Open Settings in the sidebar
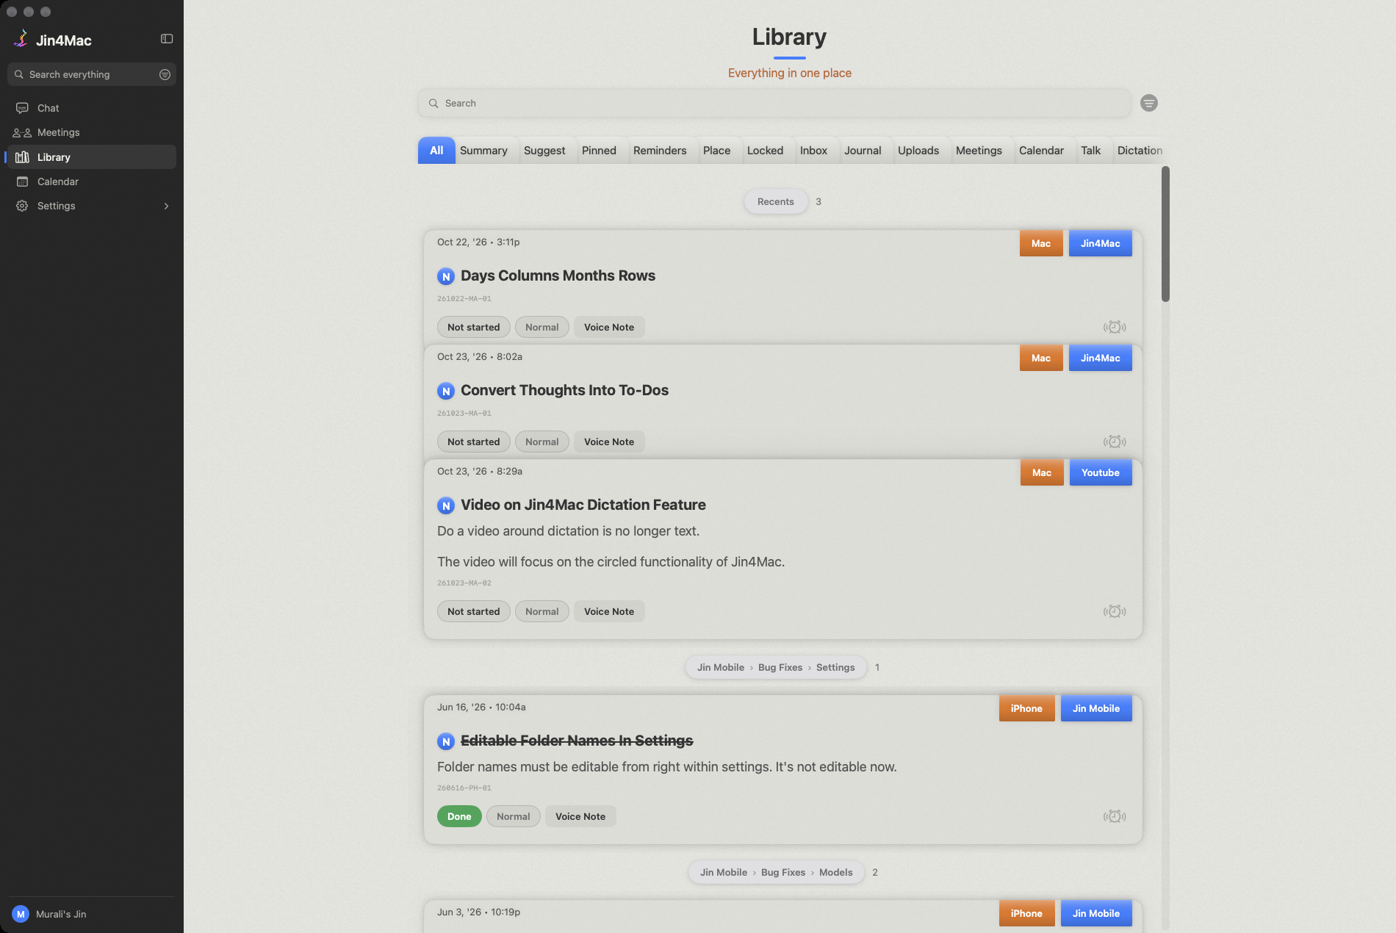 [x=92, y=206]
